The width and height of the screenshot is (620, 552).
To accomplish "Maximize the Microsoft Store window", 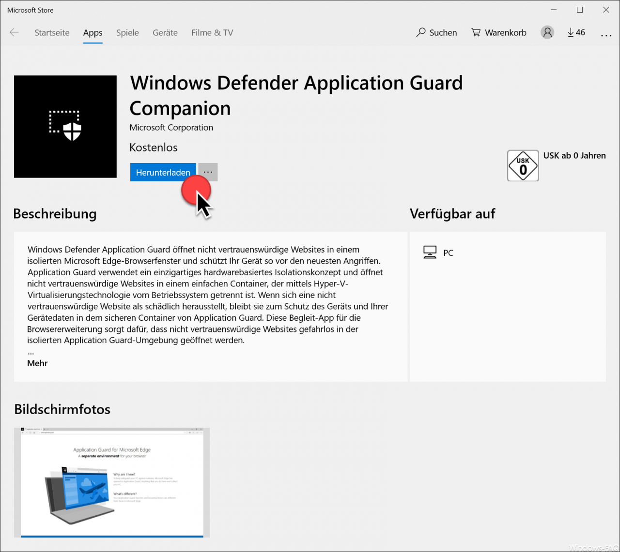I will (x=580, y=10).
